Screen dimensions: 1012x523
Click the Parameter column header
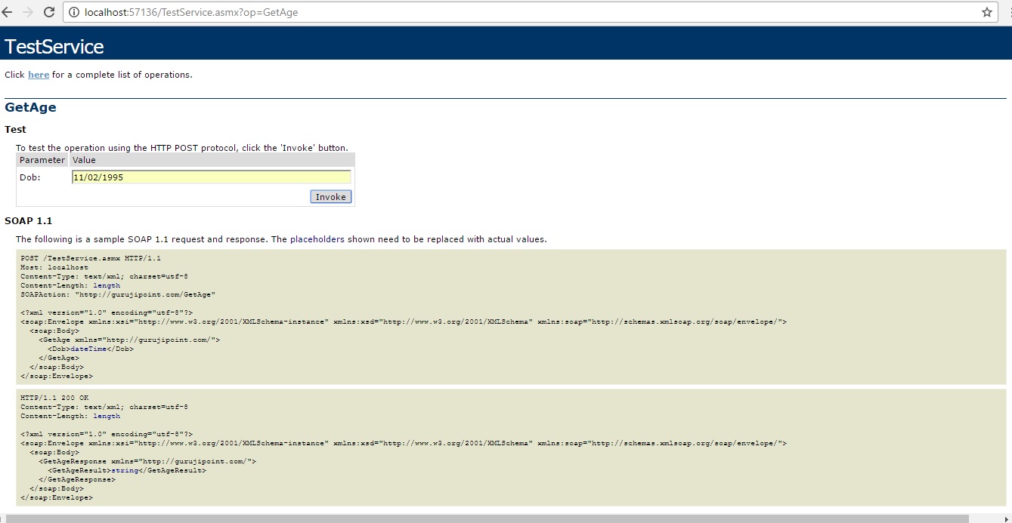click(x=42, y=159)
